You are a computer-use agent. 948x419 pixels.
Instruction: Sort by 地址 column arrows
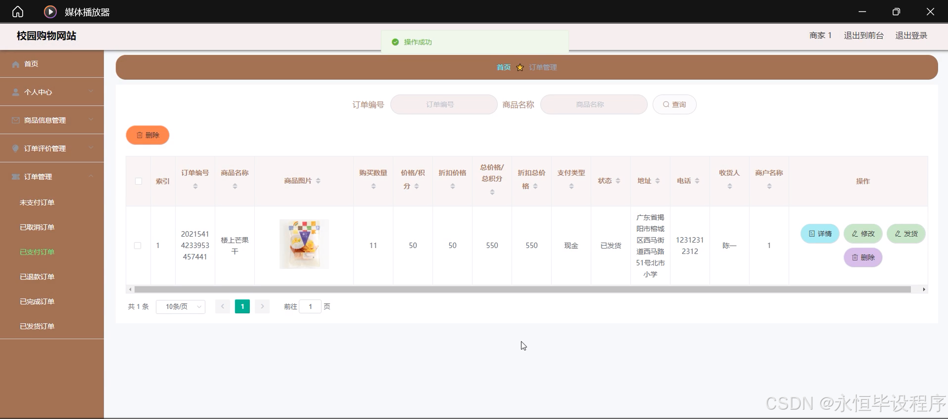657,181
